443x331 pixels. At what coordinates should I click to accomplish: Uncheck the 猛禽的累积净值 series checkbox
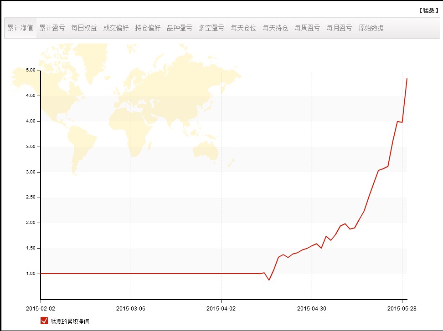tap(44, 321)
